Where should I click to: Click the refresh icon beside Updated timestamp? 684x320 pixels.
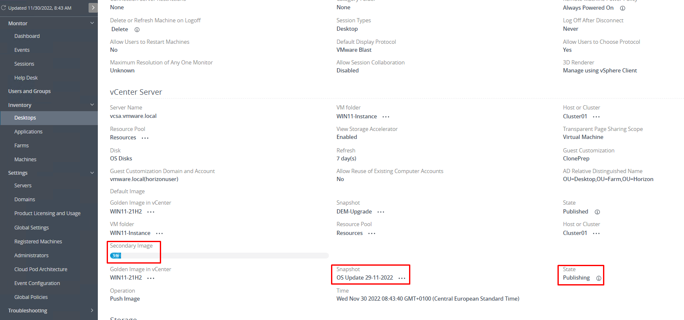(x=4, y=8)
